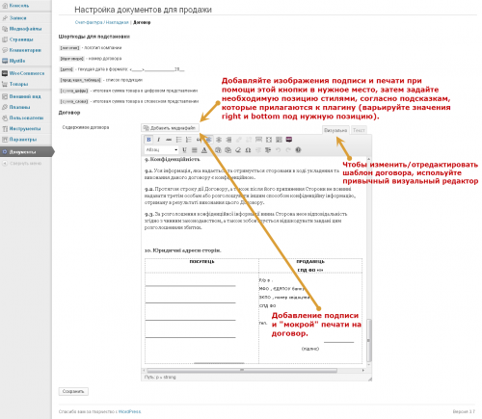Open Счет-фактура / Накладная tab
Screen dimensions: 482x419
tap(101, 22)
